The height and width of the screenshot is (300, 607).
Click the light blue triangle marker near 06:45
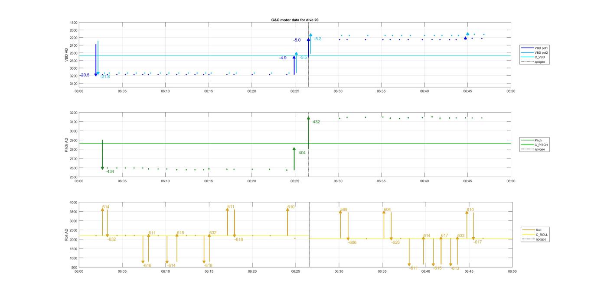(468, 34)
